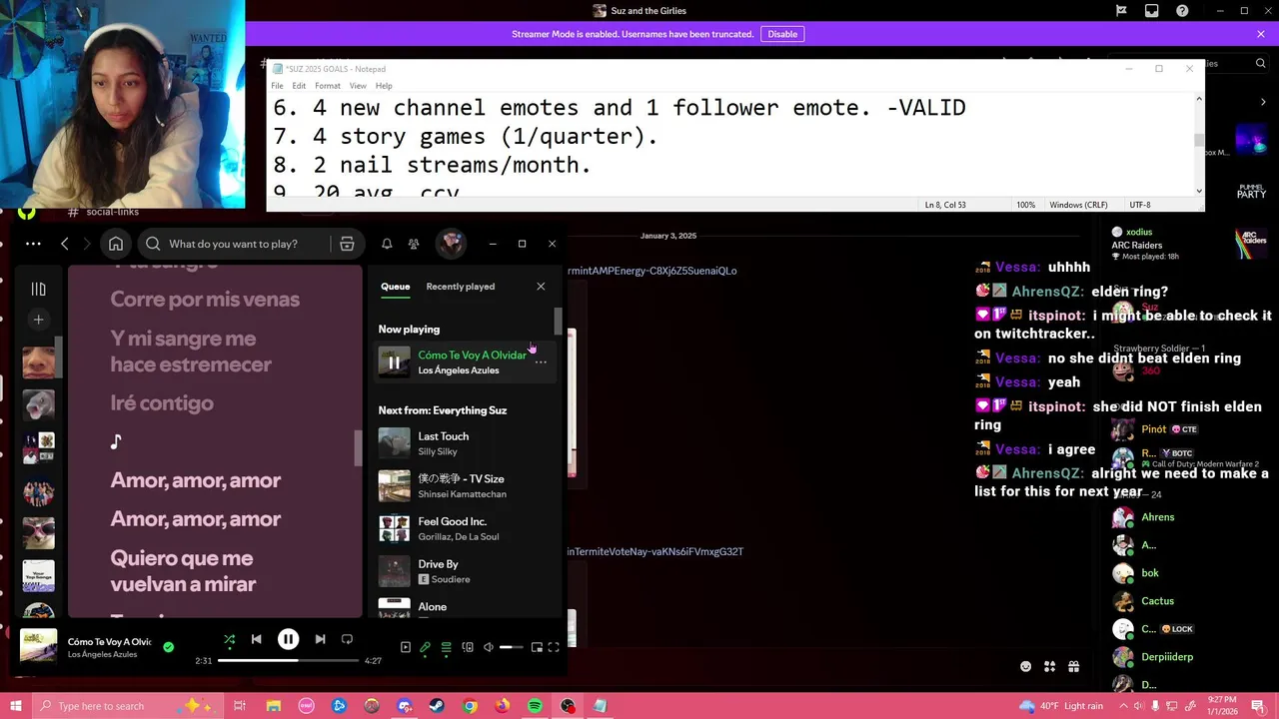The width and height of the screenshot is (1279, 719).
Task: Close the Spotify queue panel
Action: pyautogui.click(x=541, y=287)
